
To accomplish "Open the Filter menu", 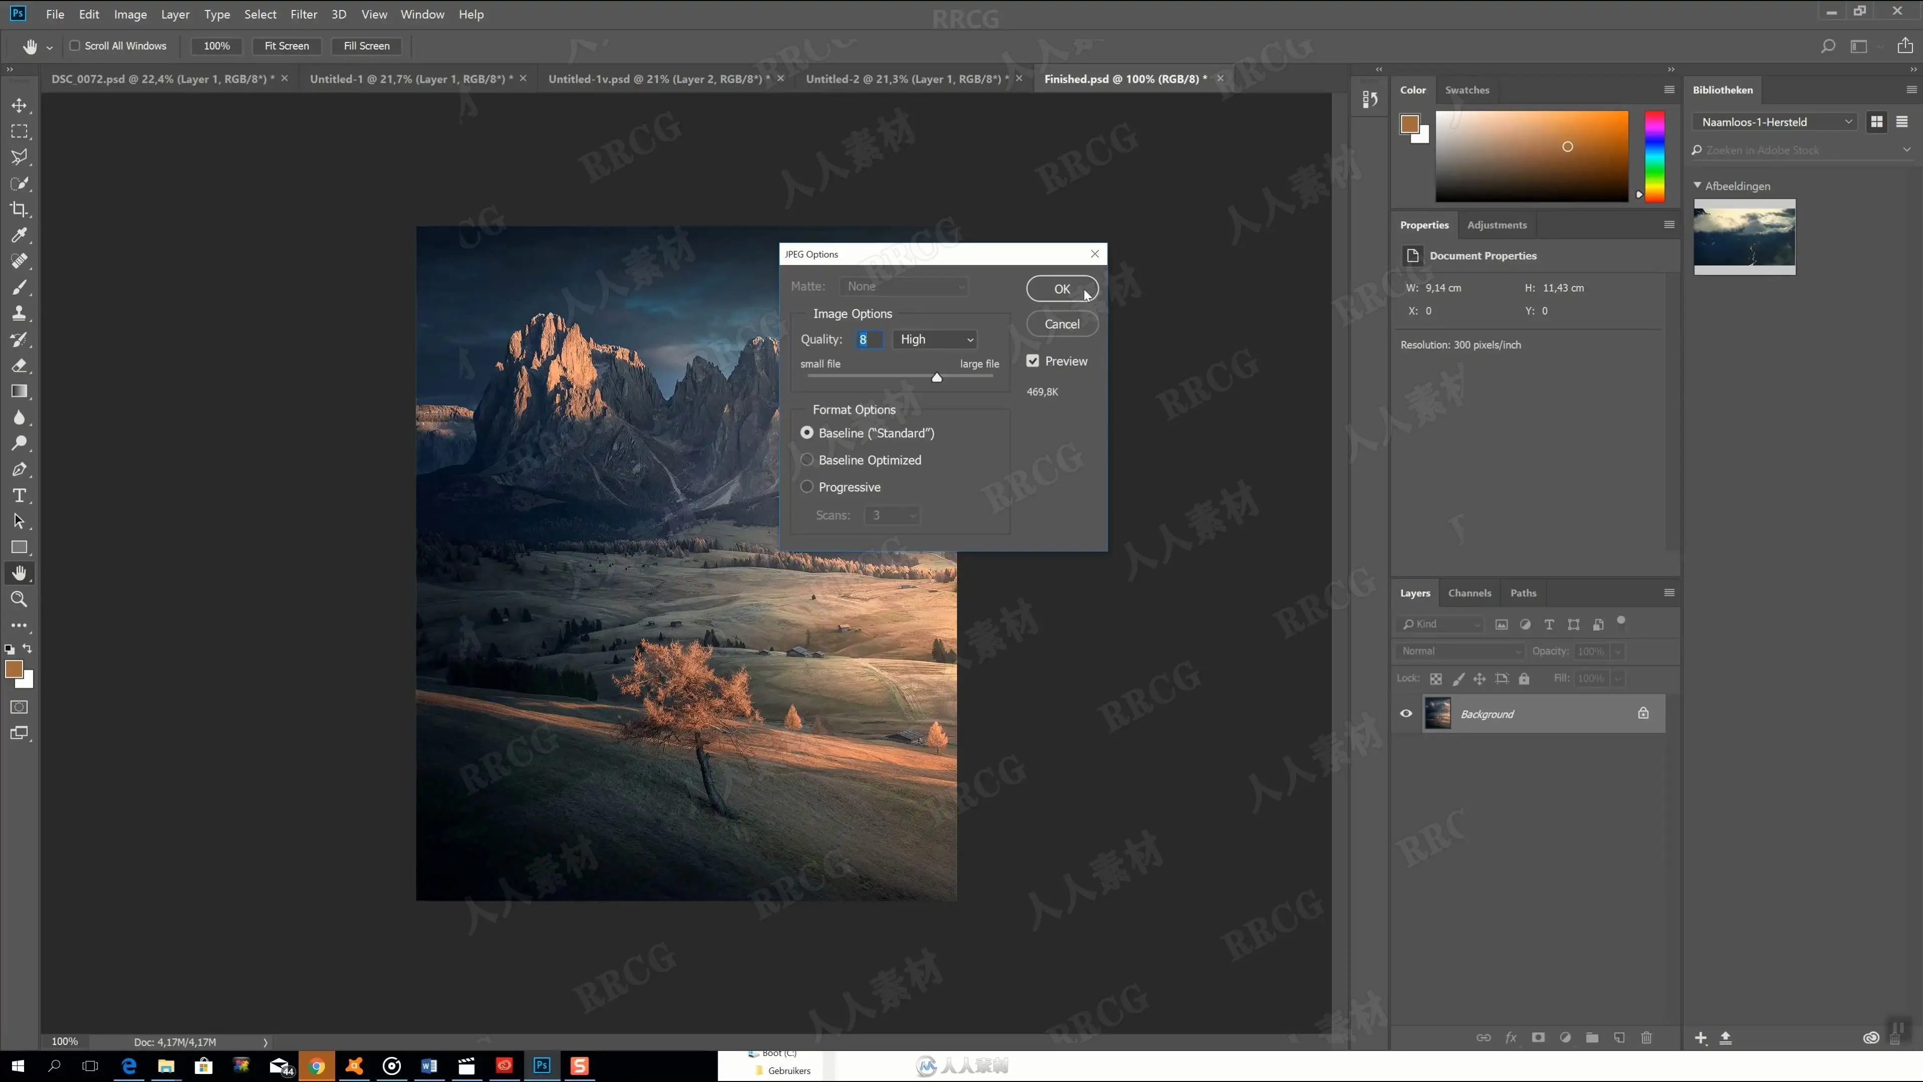I will tap(303, 14).
